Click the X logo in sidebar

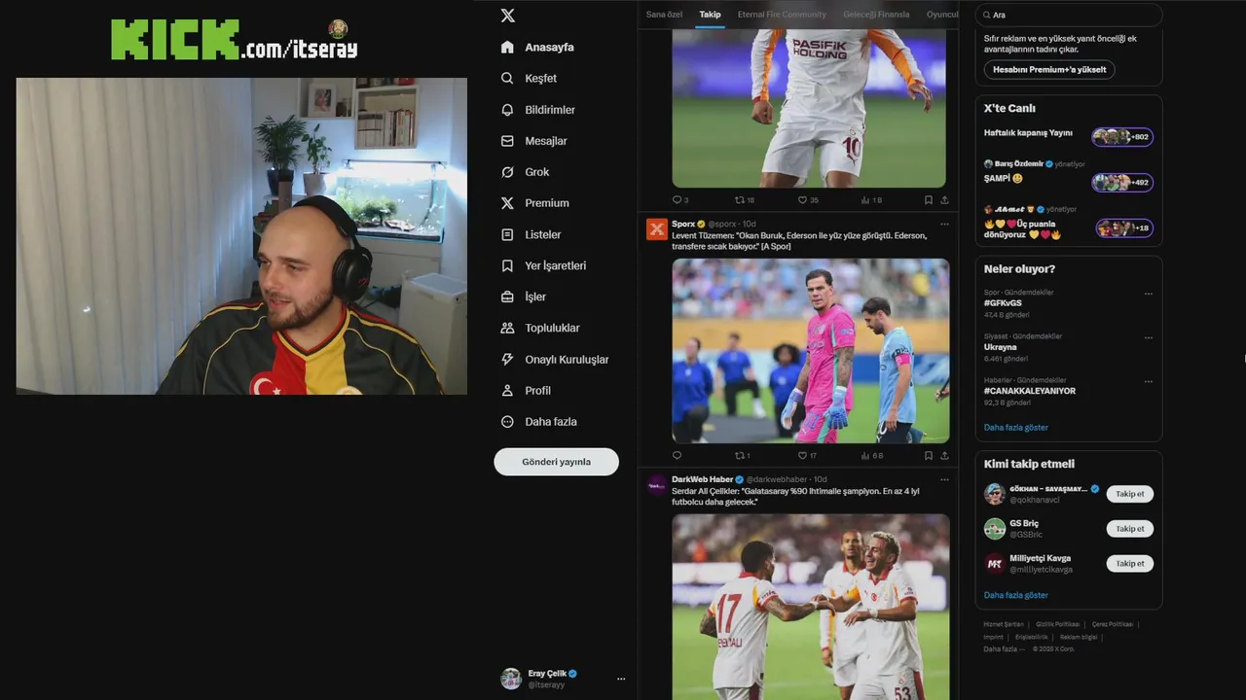507,16
